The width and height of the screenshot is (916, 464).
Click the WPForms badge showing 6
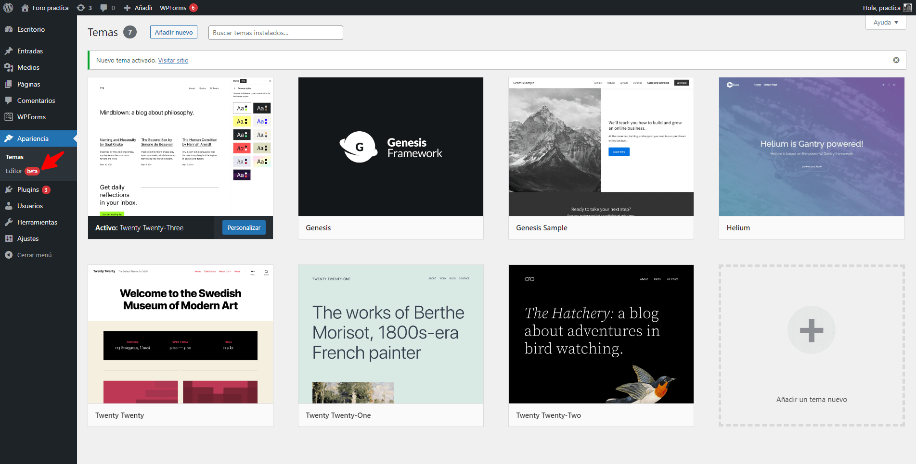[194, 8]
